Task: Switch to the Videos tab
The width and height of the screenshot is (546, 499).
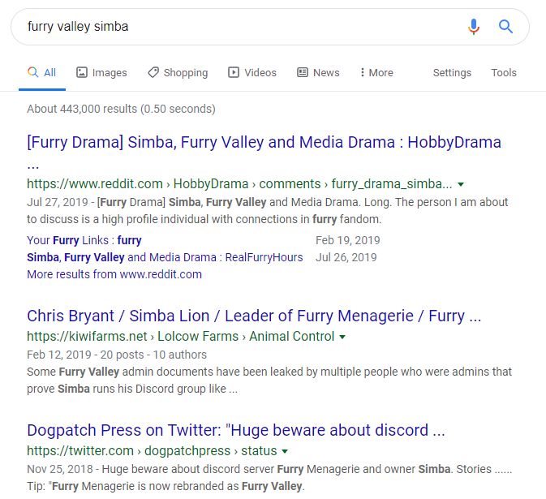Action: (252, 72)
